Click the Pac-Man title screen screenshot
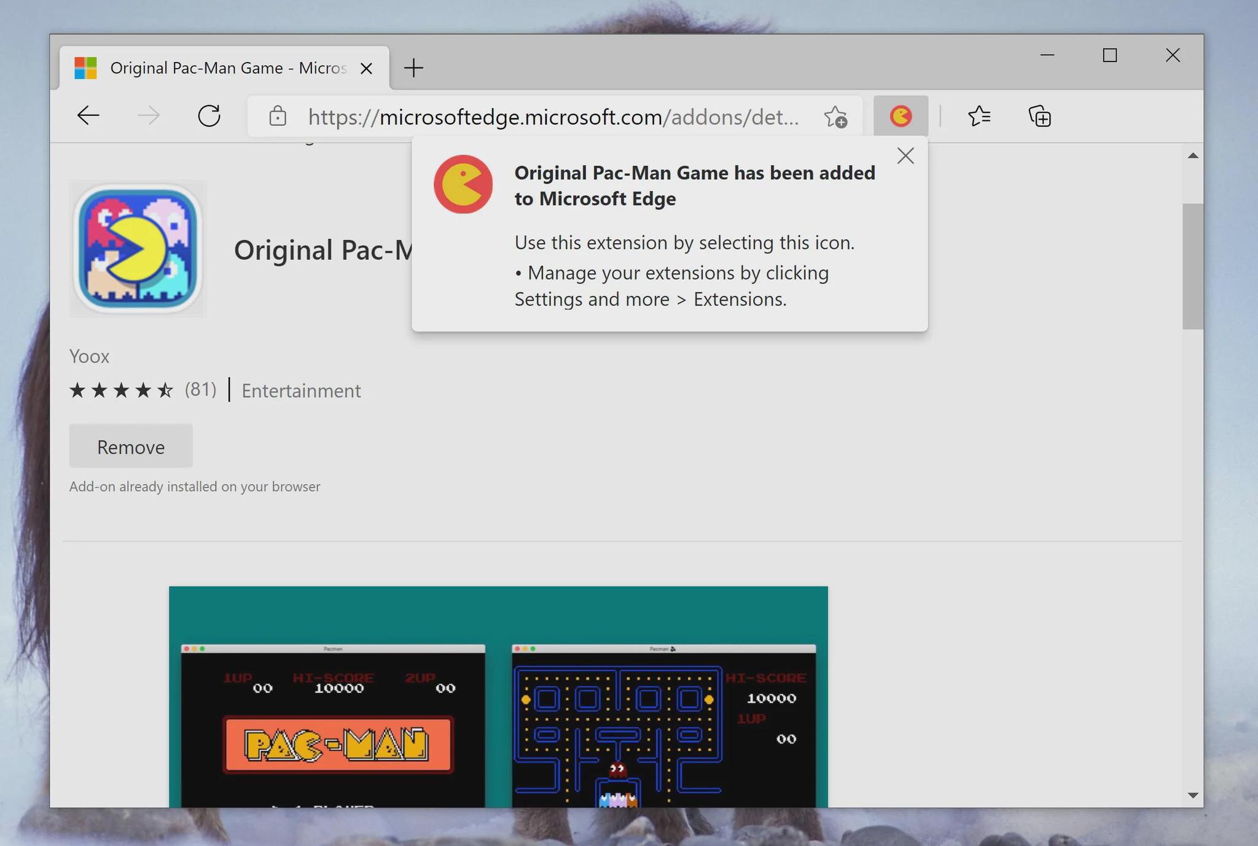The height and width of the screenshot is (846, 1258). click(333, 726)
